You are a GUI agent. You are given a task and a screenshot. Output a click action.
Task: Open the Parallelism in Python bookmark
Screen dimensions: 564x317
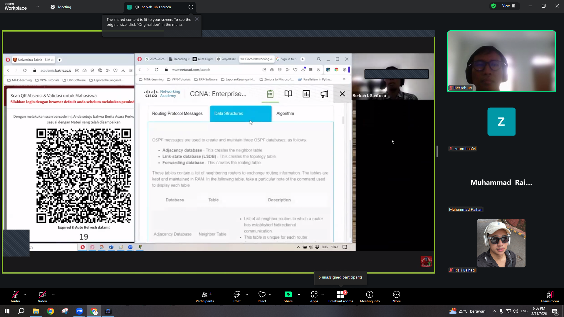click(x=315, y=80)
